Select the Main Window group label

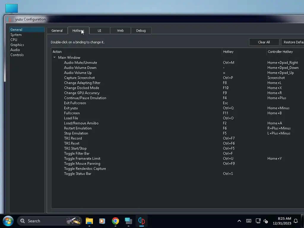point(69,57)
